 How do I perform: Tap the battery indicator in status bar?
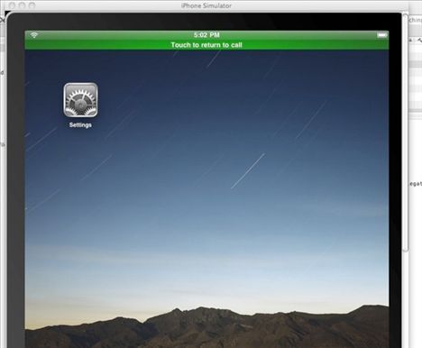[381, 35]
